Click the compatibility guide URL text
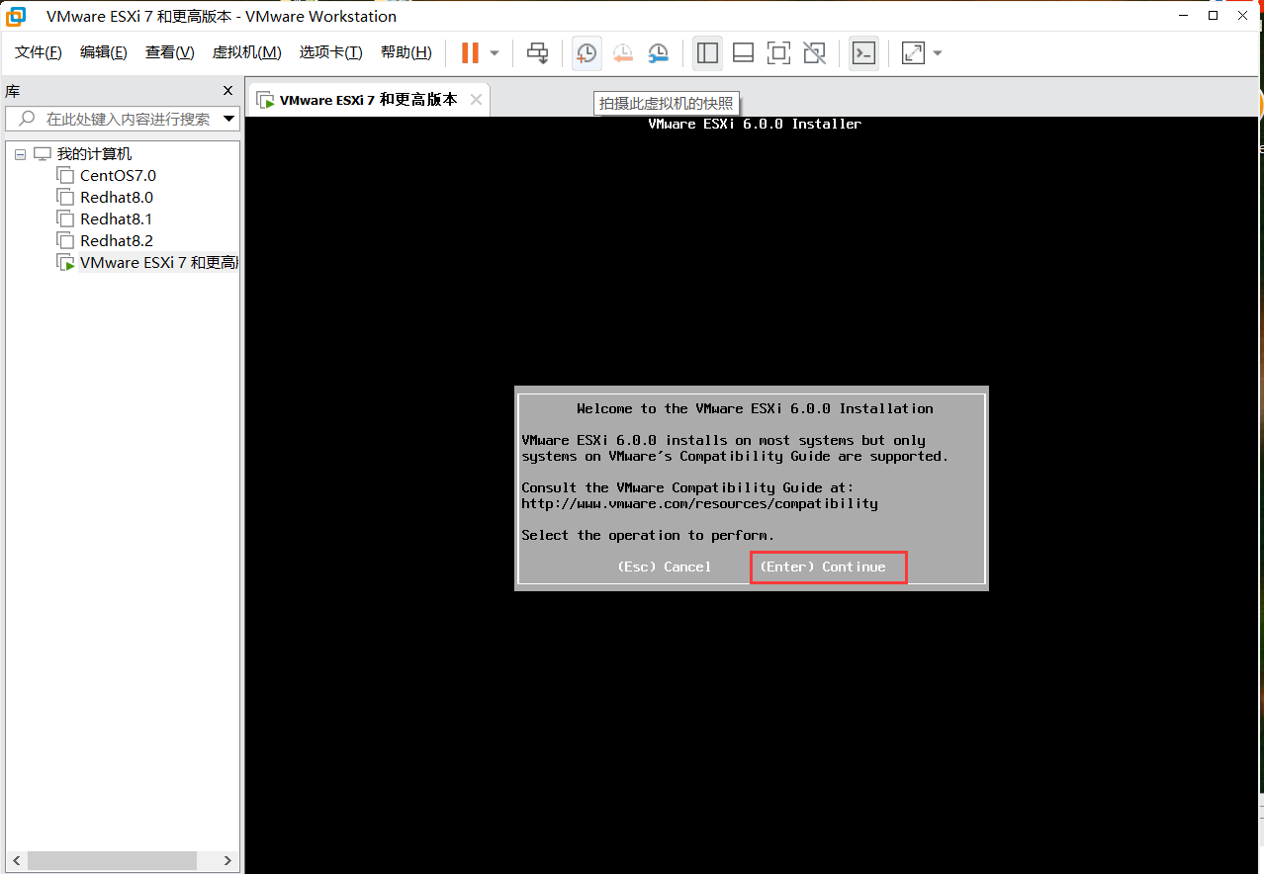The width and height of the screenshot is (1264, 874). 699,503
